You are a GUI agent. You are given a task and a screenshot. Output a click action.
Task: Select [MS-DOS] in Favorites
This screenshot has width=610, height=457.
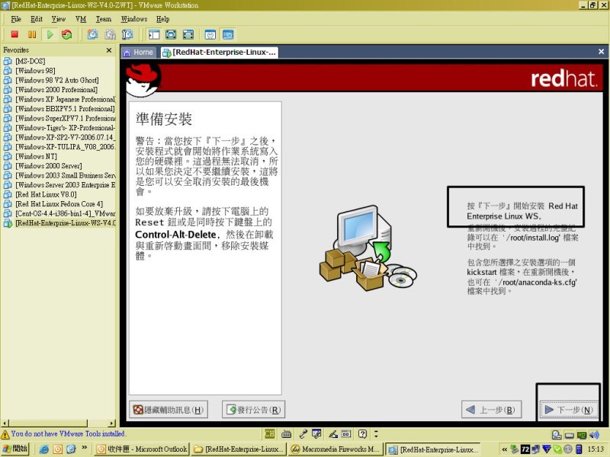click(x=30, y=61)
